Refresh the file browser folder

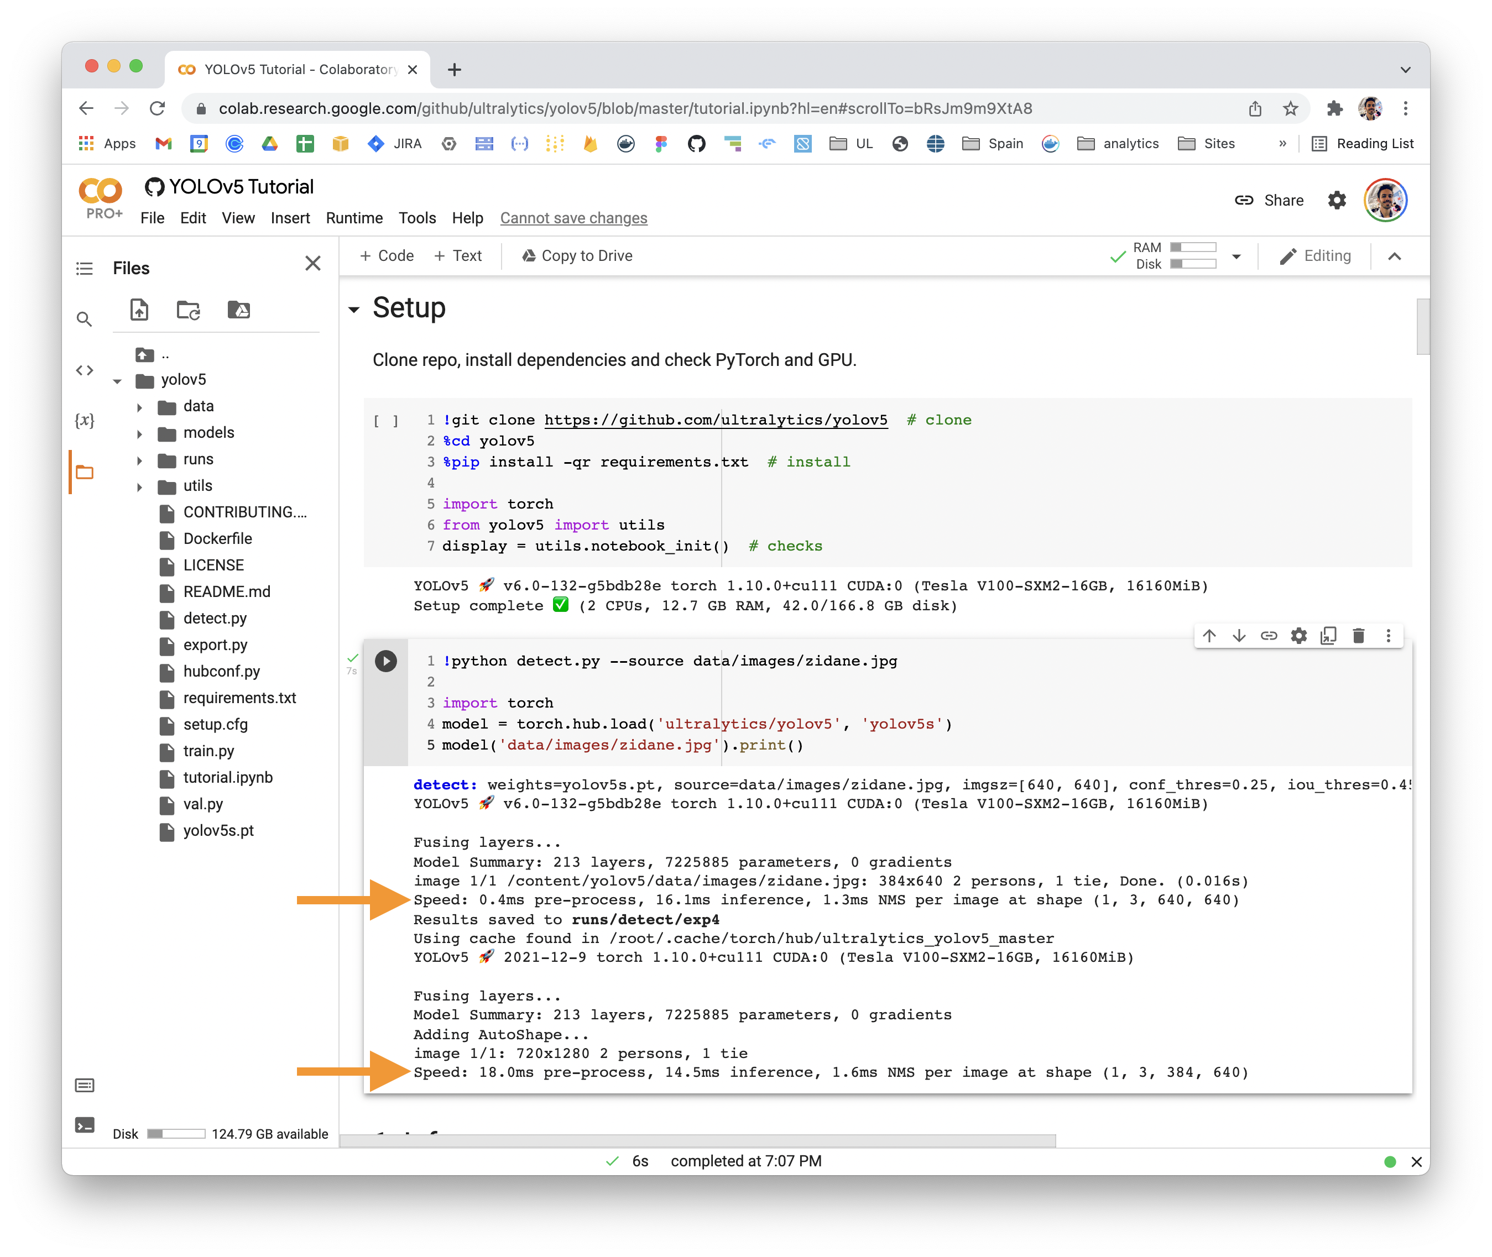click(x=189, y=311)
